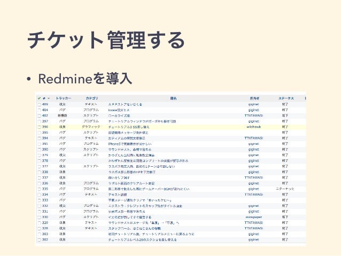Open ticket number 332
341x256 pixels.
(45, 206)
